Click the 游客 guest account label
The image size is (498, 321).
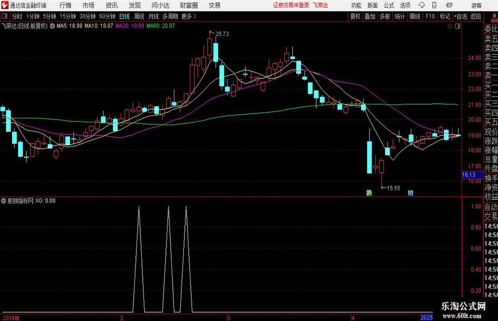(476, 5)
